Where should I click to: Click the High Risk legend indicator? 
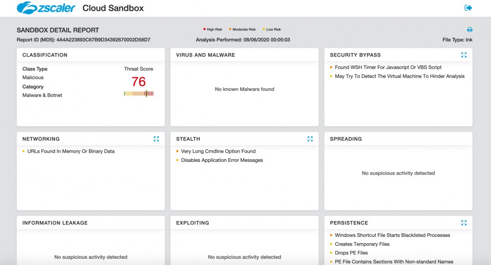tap(213, 30)
